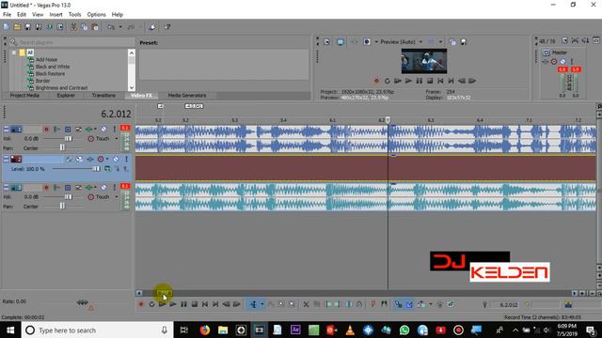Open the Touch automation dropdown on track 3
602x338 pixels.
pos(117,197)
